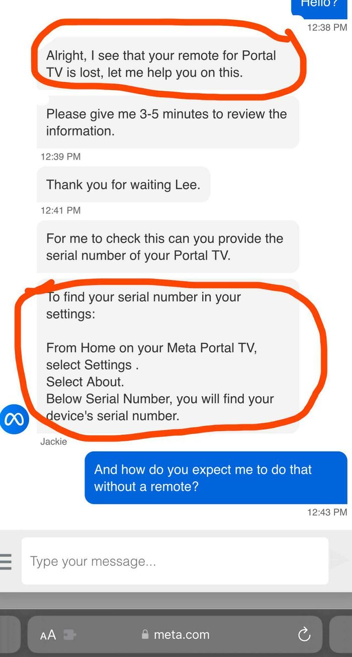This screenshot has width=352, height=657.
Task: Select the 'Thank you for waiting Lee' bubble
Action: 123,185
